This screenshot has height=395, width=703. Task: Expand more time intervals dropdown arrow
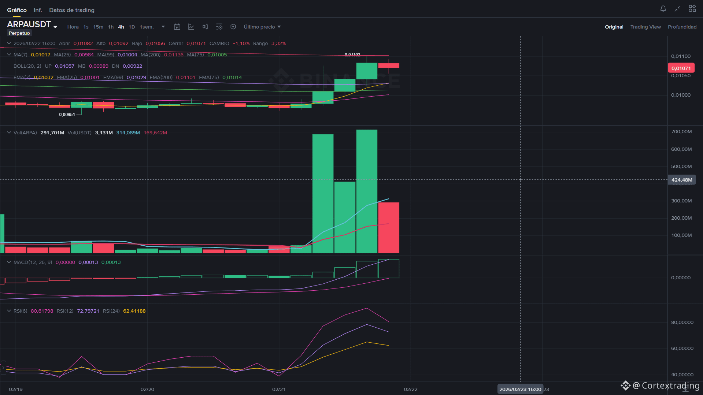pos(163,27)
